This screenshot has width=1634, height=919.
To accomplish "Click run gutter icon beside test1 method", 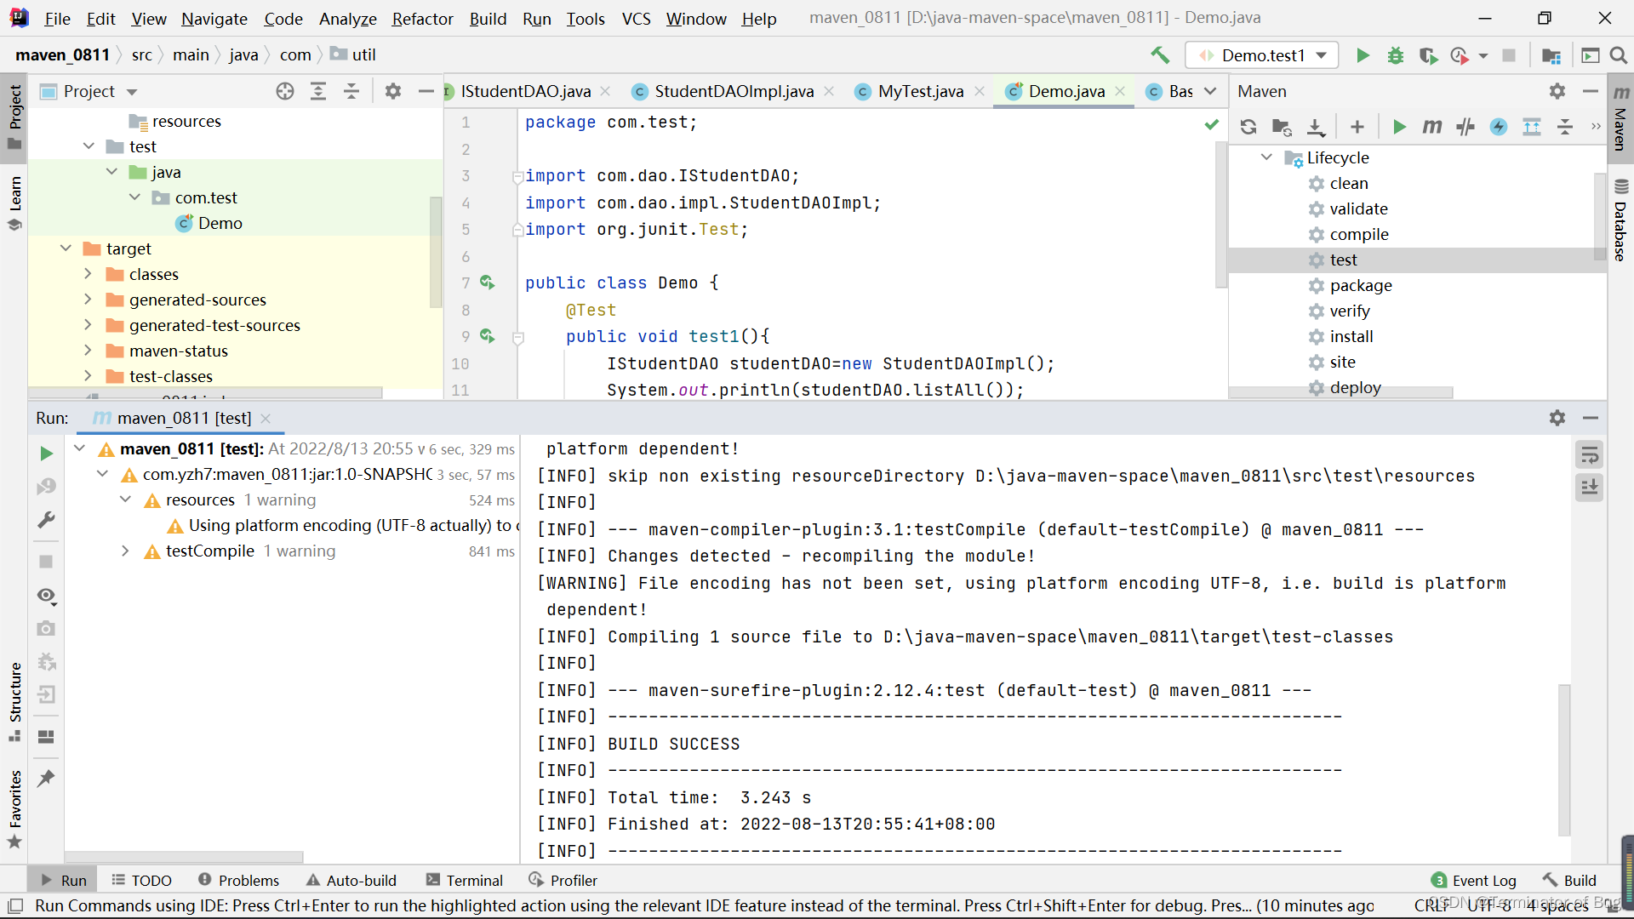I will click(x=487, y=335).
